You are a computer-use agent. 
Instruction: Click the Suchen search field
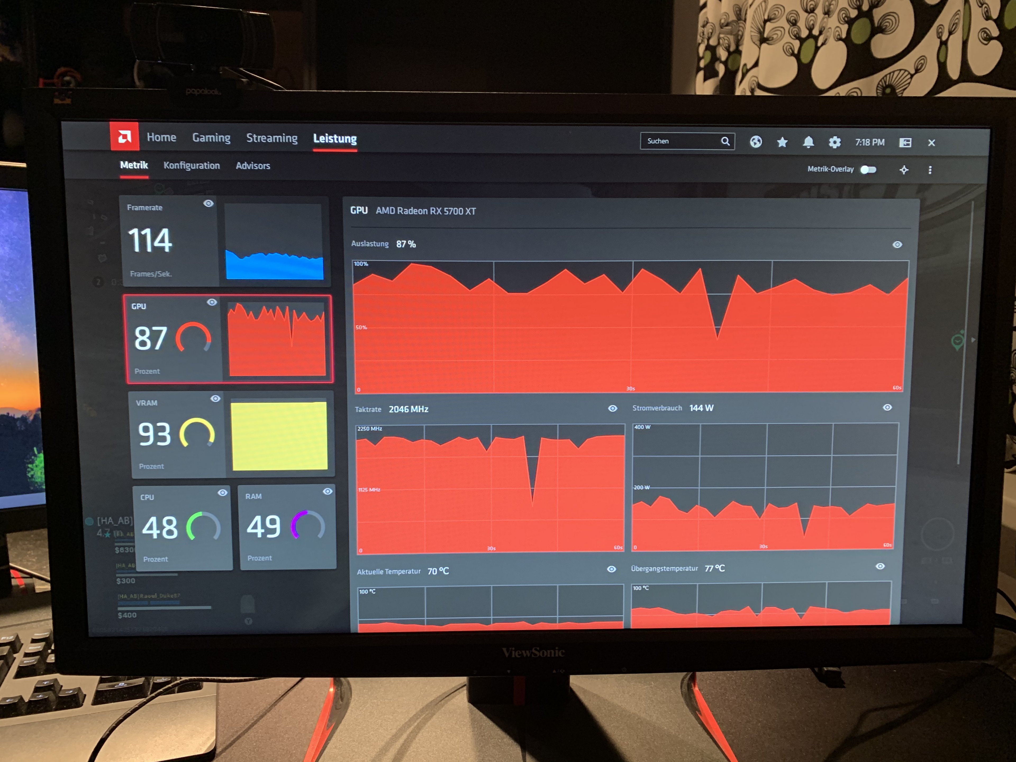(x=680, y=141)
